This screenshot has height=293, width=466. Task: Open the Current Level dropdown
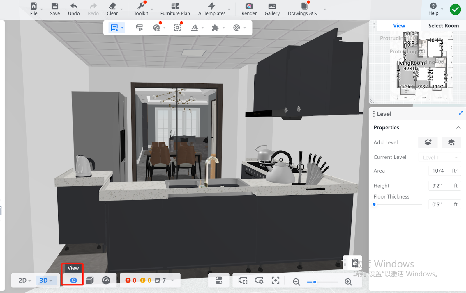pos(440,157)
